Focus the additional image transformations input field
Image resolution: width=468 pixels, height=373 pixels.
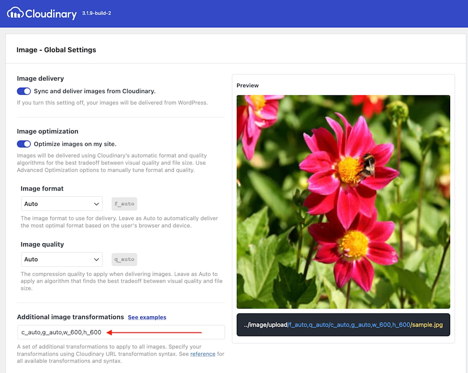(x=121, y=332)
